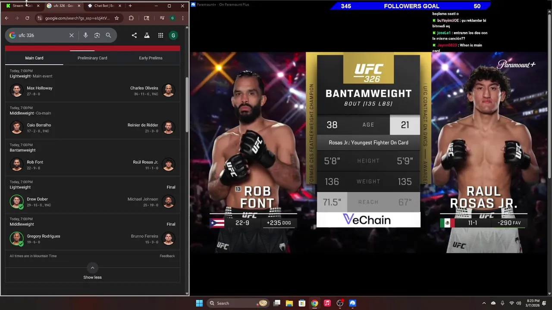Screen dimensions: 552x310
Task: Click Rob Font fighter photo in list
Action: [x=17, y=164]
